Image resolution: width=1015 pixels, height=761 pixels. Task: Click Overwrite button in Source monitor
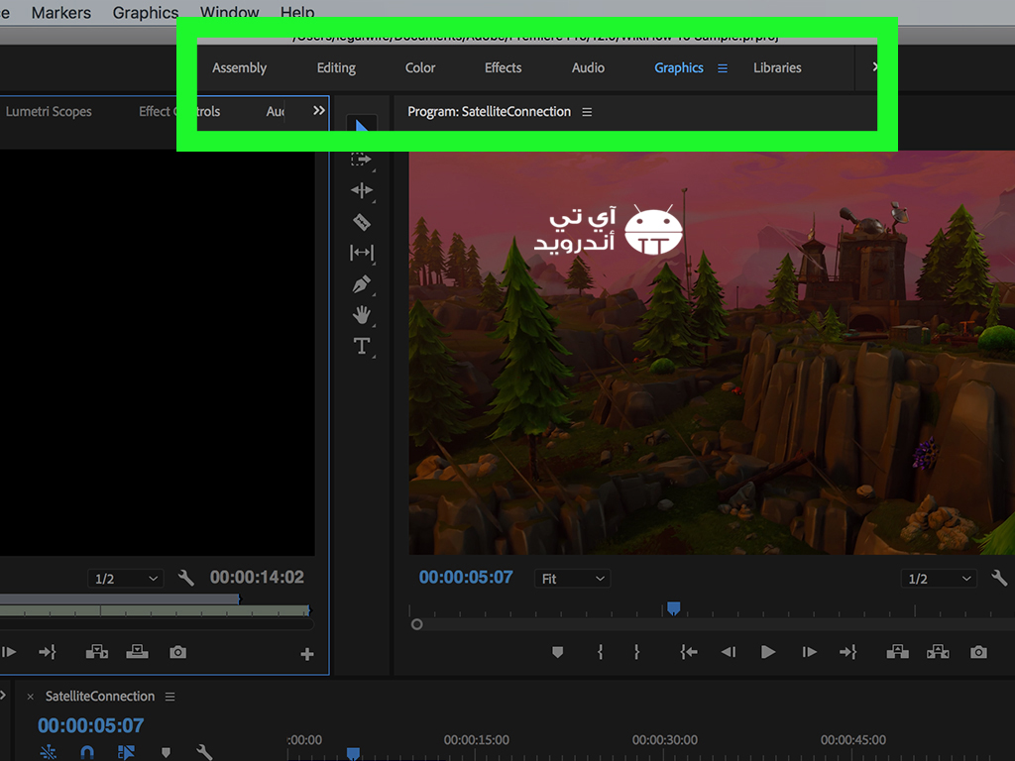pos(137,652)
